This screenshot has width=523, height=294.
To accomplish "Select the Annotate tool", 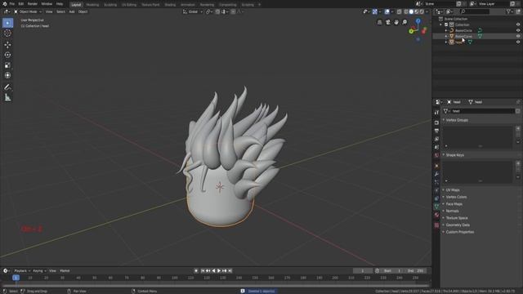I will pos(7,87).
